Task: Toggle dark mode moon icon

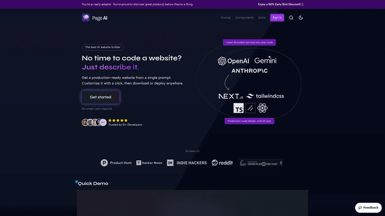Action: pos(300,17)
